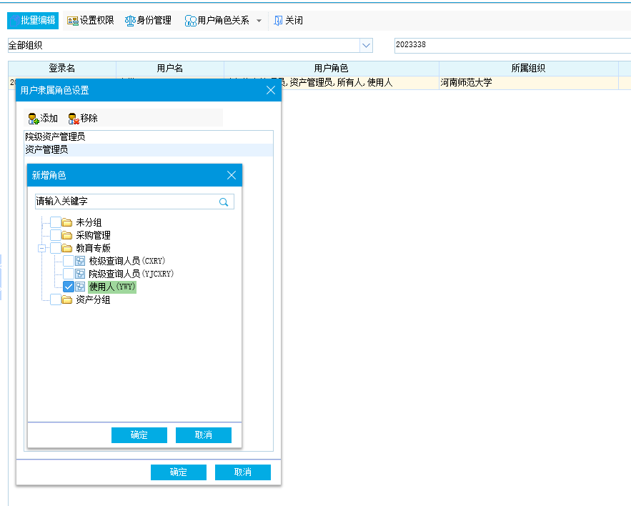Expand the 用户角色关系 dropdown arrow

pyautogui.click(x=259, y=21)
